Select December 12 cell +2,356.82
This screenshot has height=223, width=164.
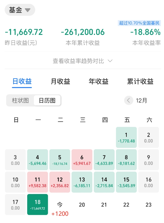60,182
